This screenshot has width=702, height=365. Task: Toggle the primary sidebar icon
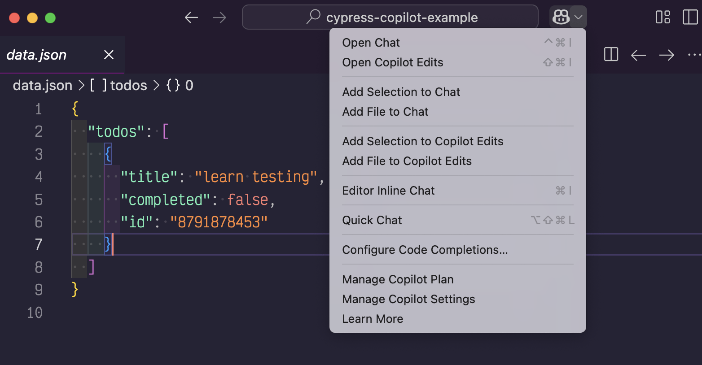(x=690, y=17)
